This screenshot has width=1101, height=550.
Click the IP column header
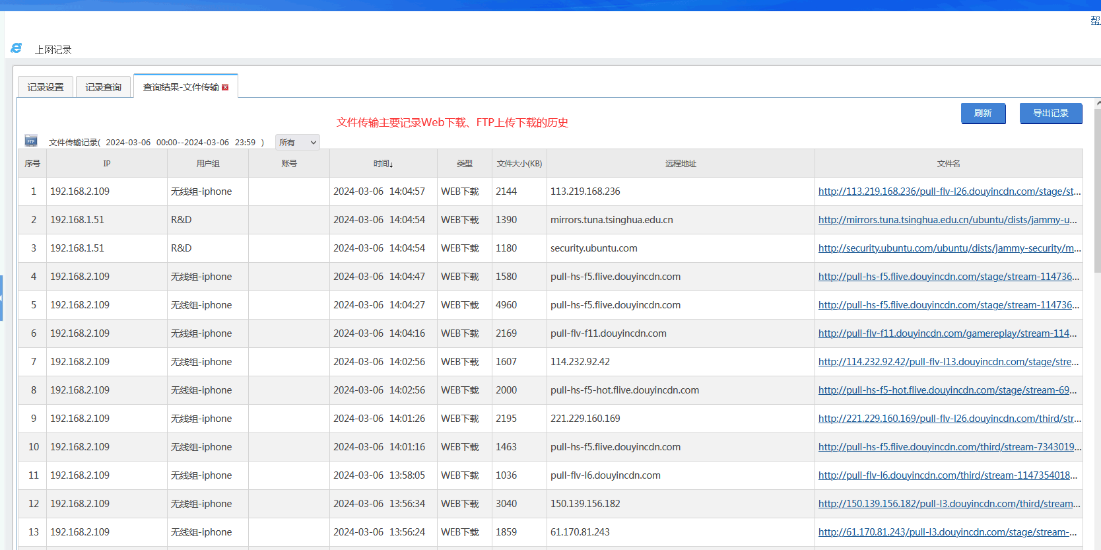[x=106, y=164]
